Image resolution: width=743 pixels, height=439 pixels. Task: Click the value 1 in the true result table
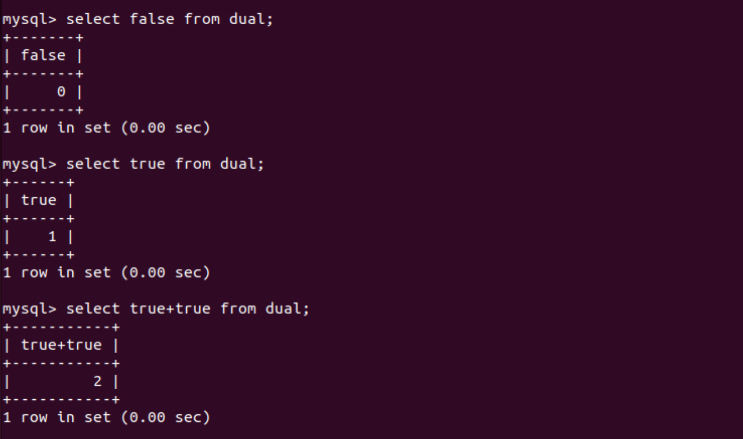(x=52, y=237)
